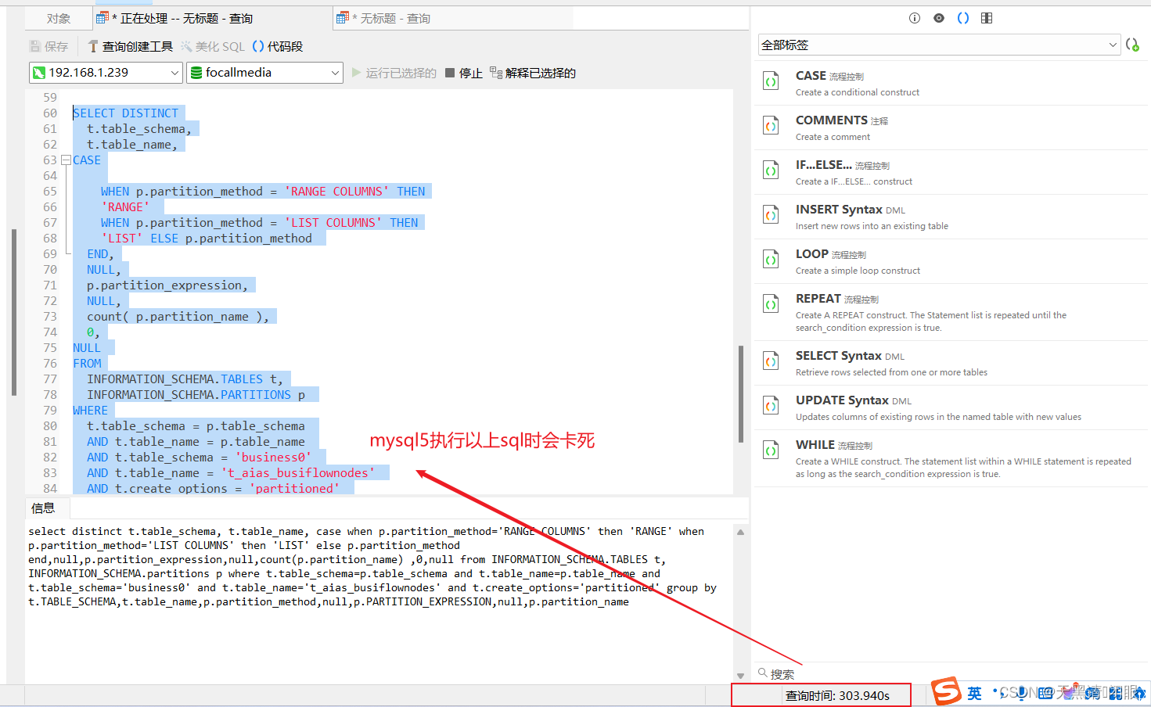Click the IF...ELSE snippet icon
The image size is (1151, 707).
point(771,170)
